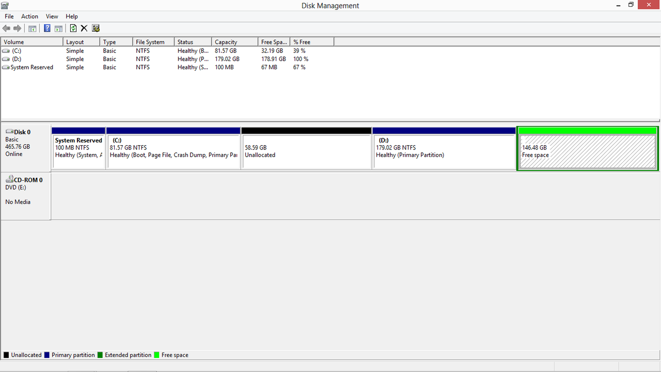The height and width of the screenshot is (372, 661).
Task: Select the (C:) volume row in the list
Action: pos(17,51)
